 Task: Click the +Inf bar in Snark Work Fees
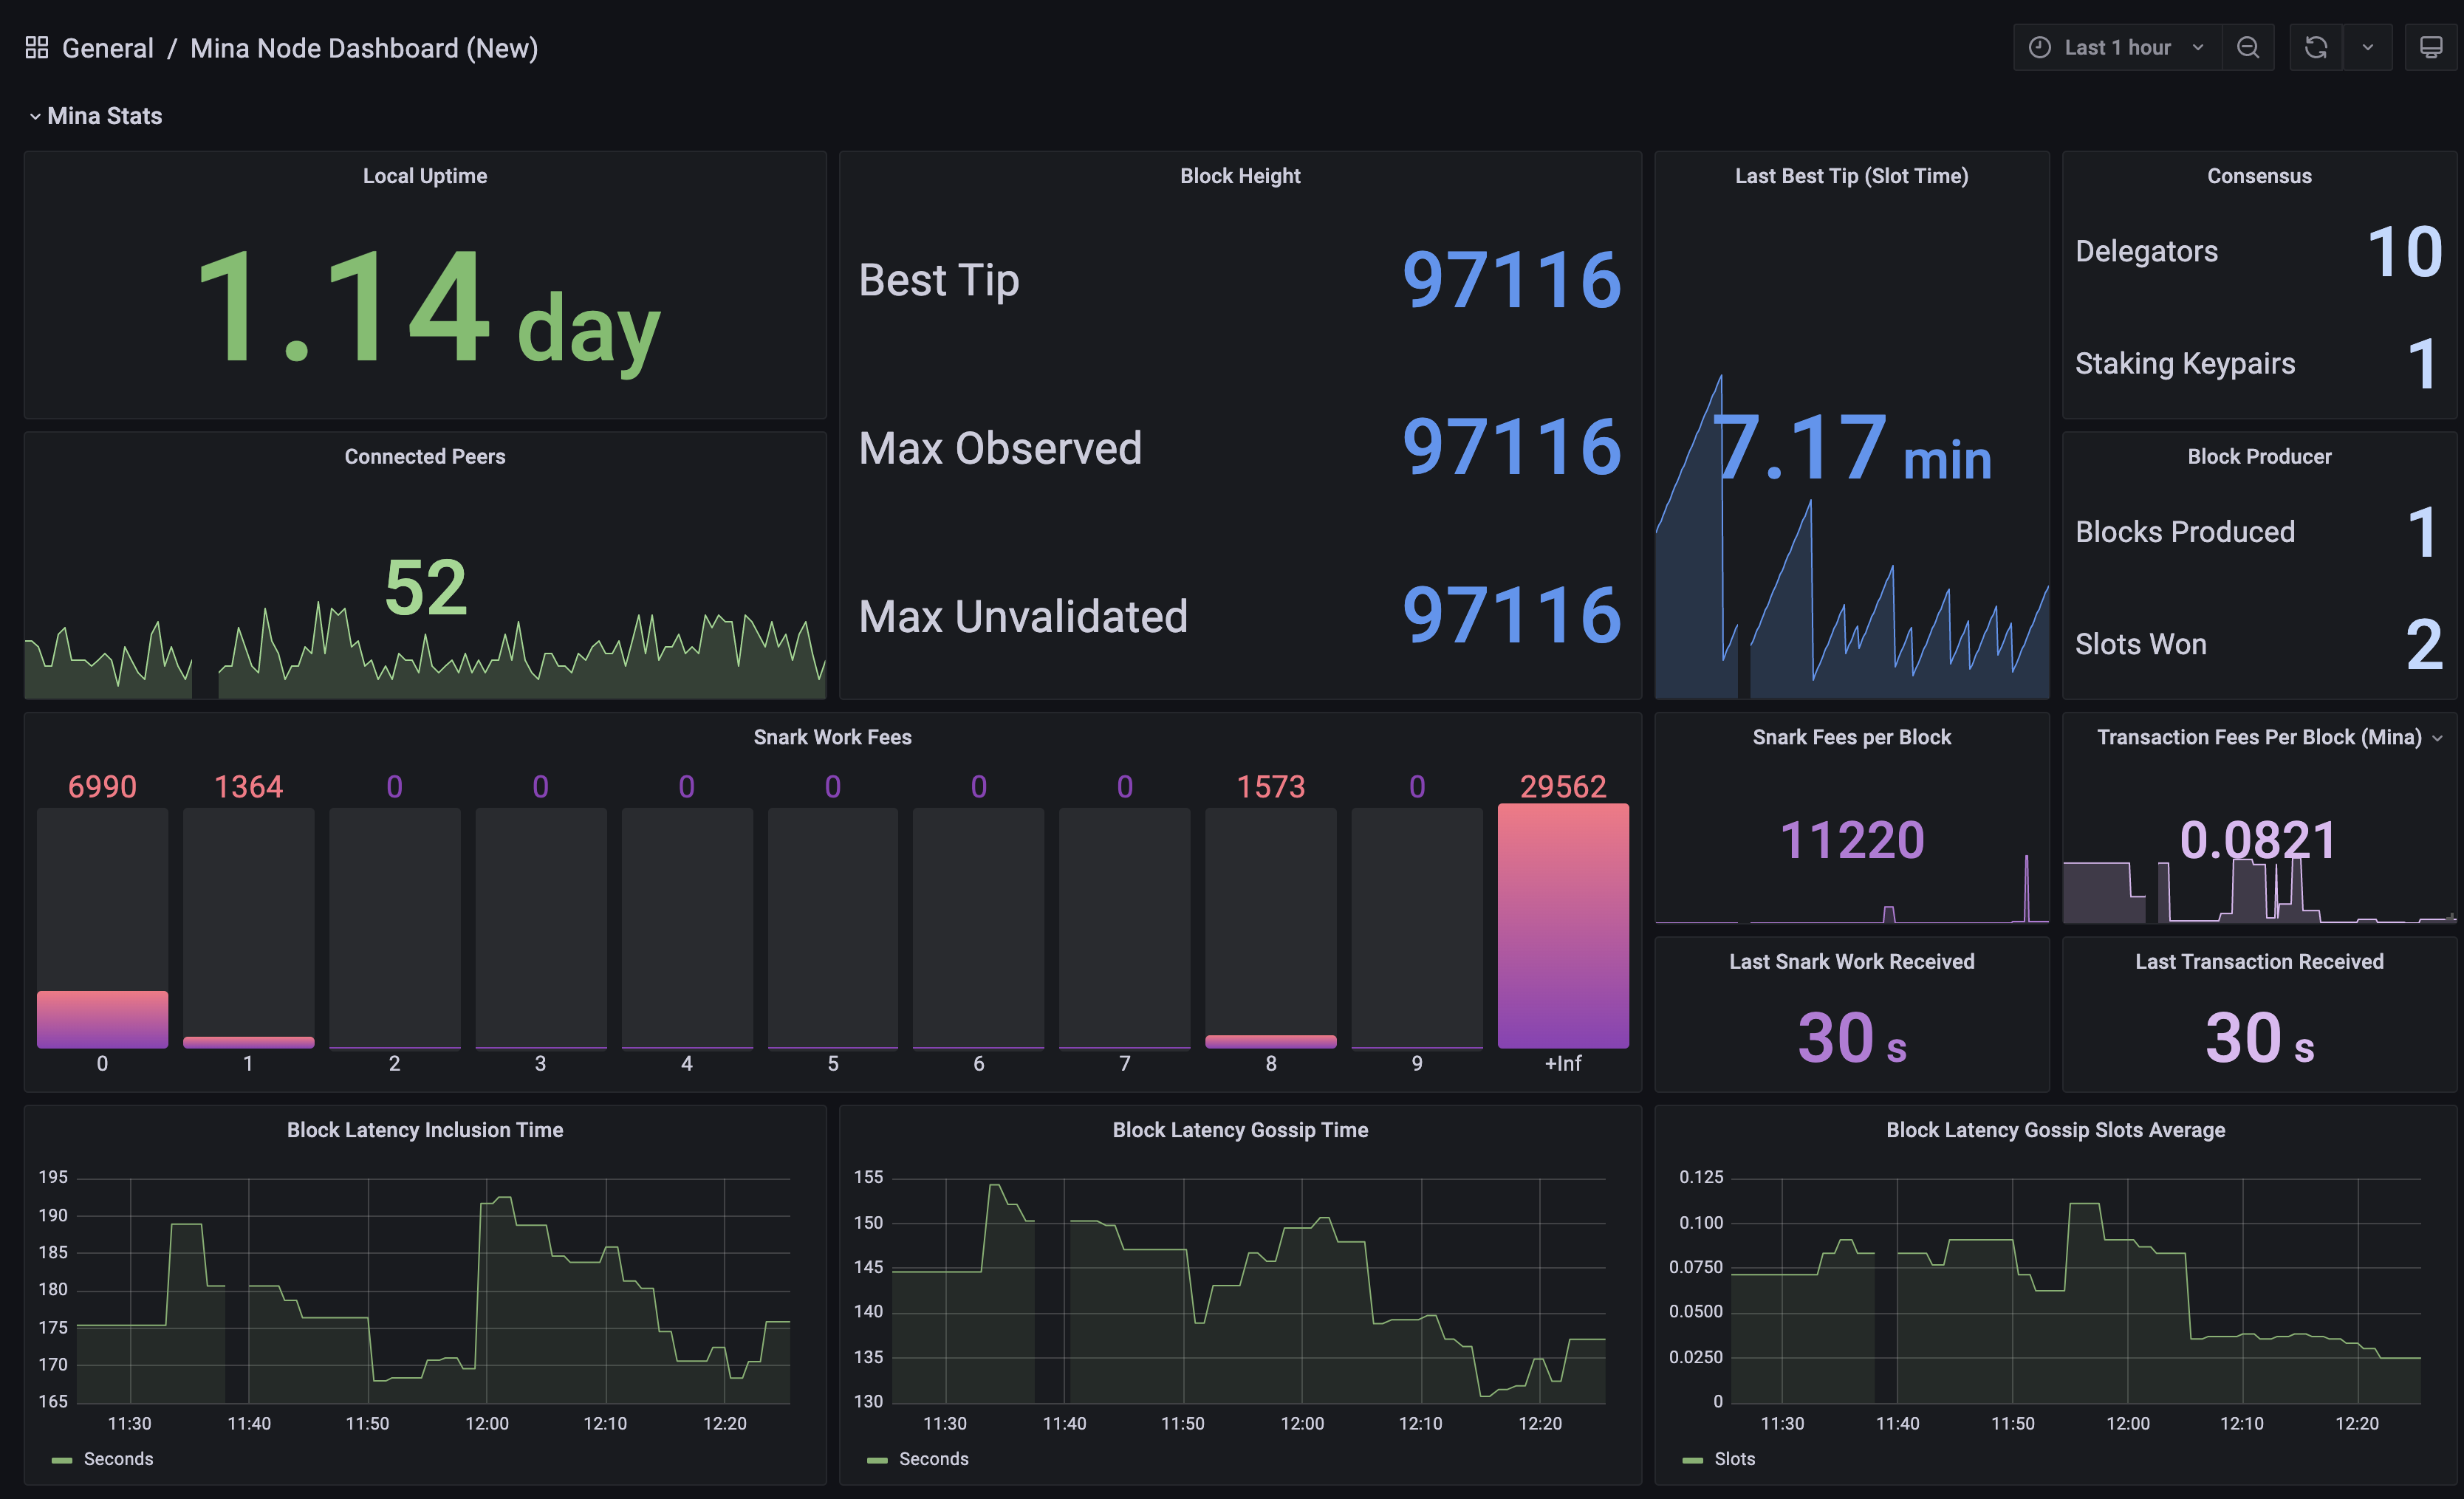click(x=1562, y=926)
